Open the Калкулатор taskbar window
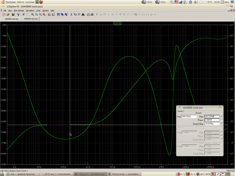The height and width of the screenshot is (176, 235). coord(125,174)
